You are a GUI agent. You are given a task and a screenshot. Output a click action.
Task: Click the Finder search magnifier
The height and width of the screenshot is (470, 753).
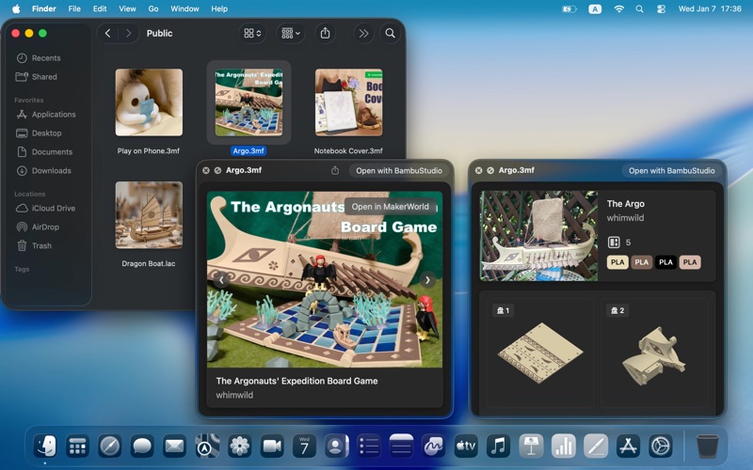[x=390, y=33]
